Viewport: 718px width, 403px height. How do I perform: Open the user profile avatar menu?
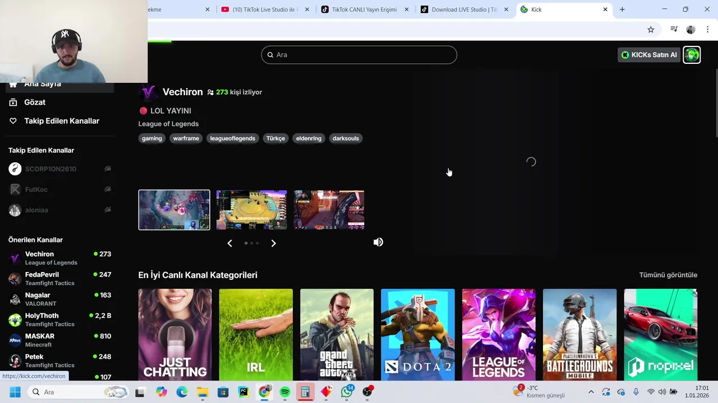(692, 55)
